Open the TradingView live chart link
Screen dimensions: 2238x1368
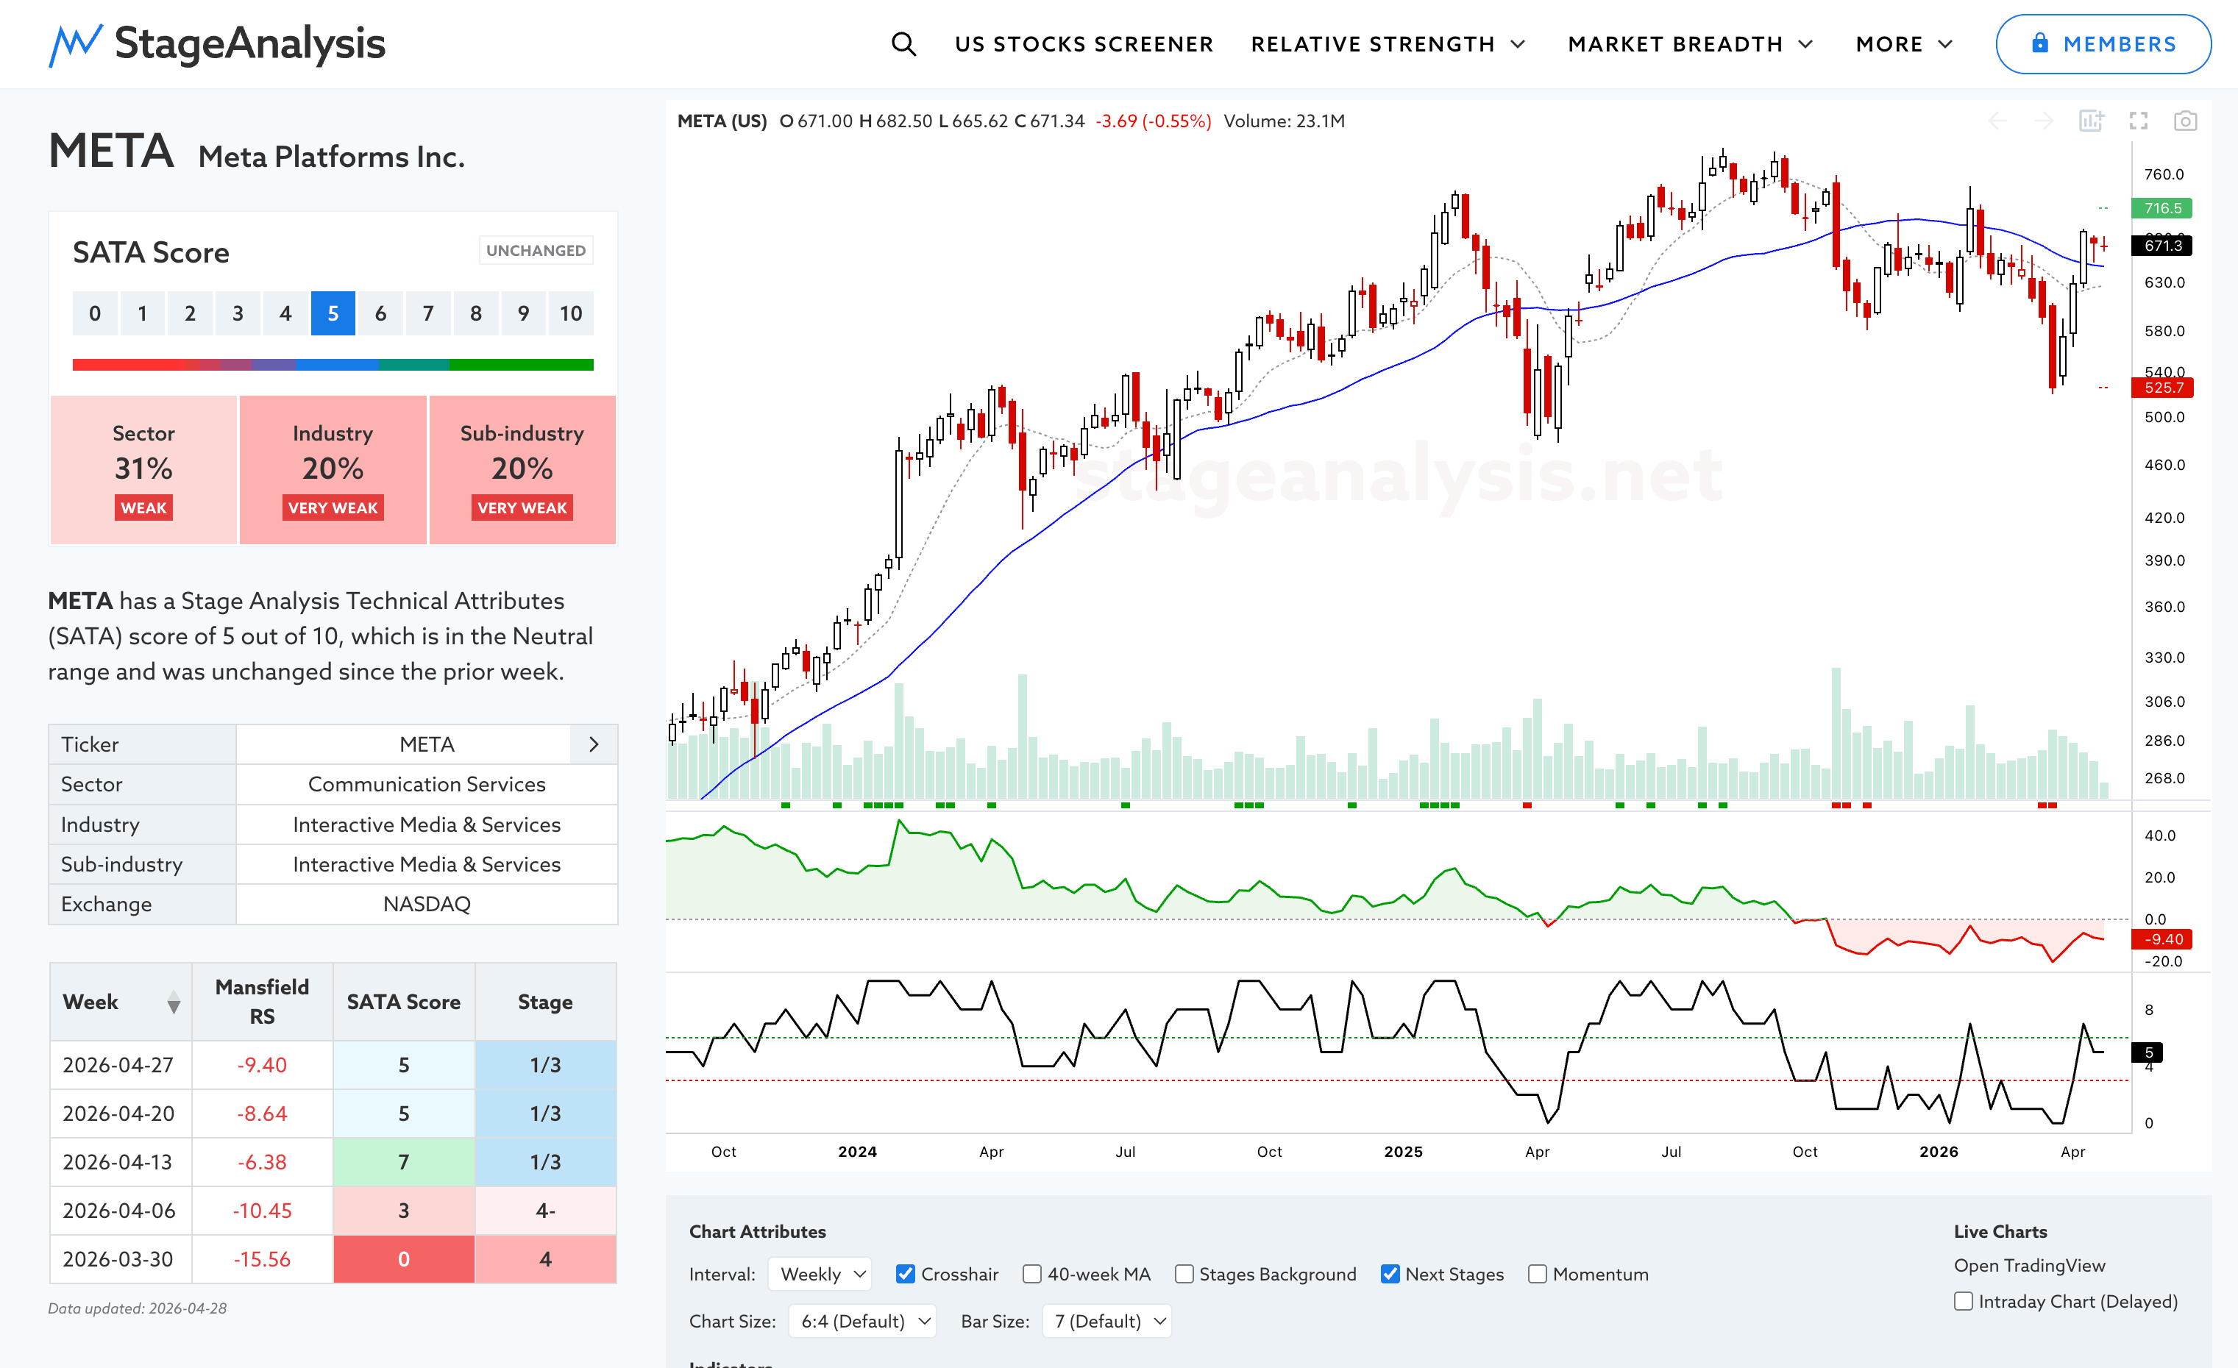pyautogui.click(x=2029, y=1264)
